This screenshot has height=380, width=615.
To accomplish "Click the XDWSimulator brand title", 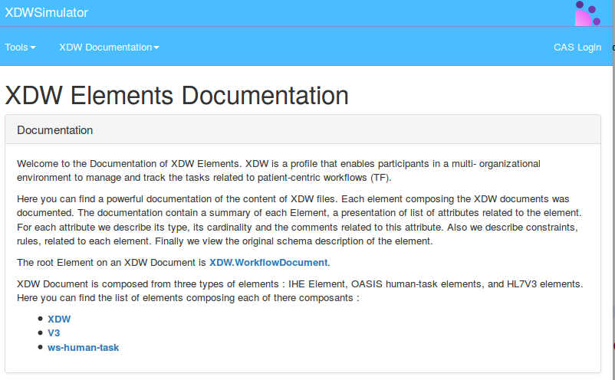I will tap(47, 13).
